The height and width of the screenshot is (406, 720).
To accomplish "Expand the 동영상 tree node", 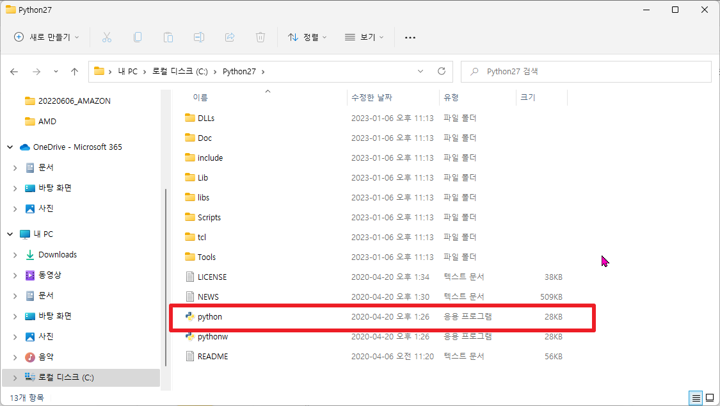I will click(15, 275).
